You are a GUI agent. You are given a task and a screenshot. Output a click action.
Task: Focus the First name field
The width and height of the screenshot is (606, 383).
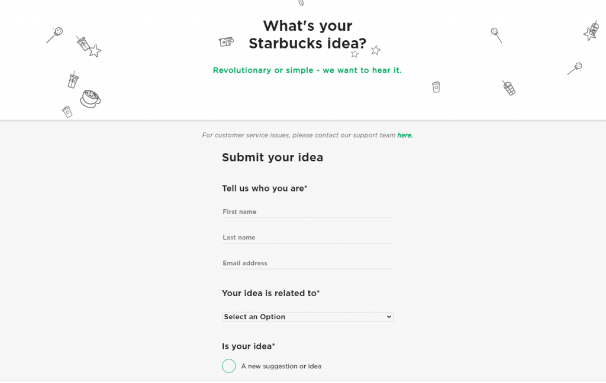coord(308,212)
